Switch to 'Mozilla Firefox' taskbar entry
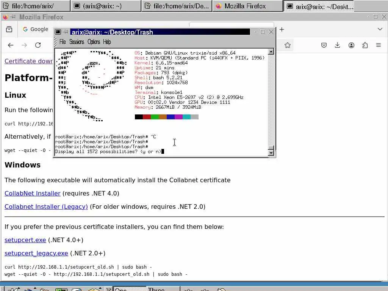Viewport: 388px width, 291px height. (247, 6)
